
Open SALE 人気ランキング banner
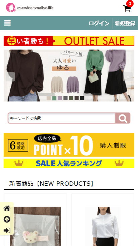pos(69,164)
